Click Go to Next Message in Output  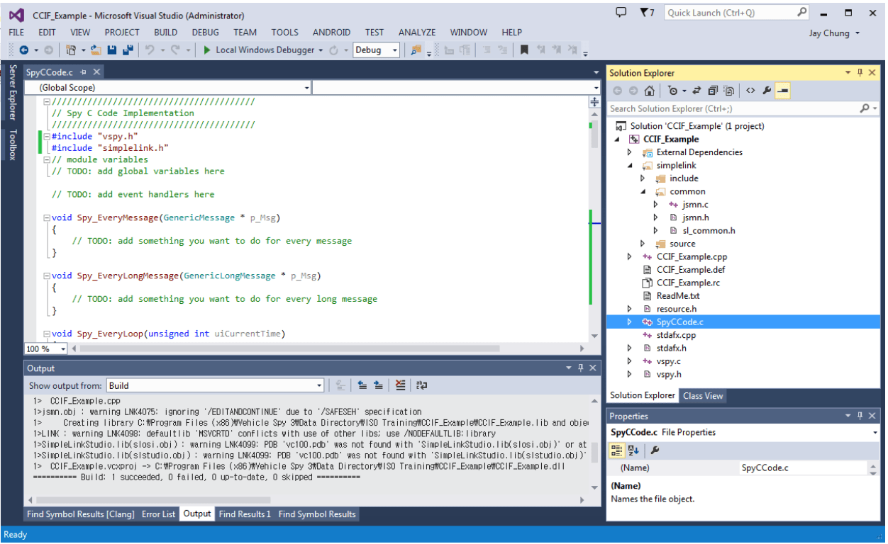(379, 385)
